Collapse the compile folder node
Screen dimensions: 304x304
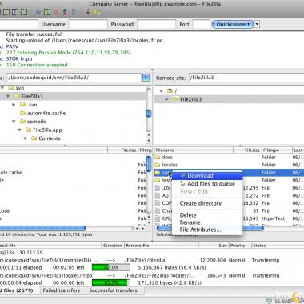point(14,122)
